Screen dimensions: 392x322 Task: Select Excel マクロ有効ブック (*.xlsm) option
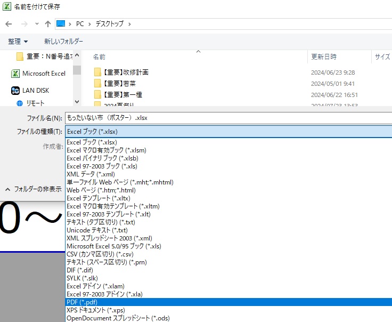click(x=106, y=150)
